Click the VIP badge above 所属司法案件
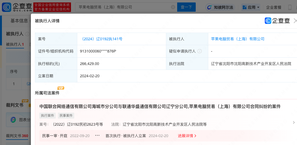The image size is (297, 145). point(61,88)
